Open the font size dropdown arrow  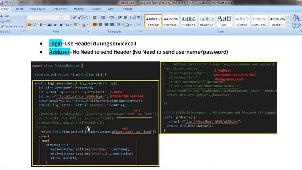(x=69, y=18)
